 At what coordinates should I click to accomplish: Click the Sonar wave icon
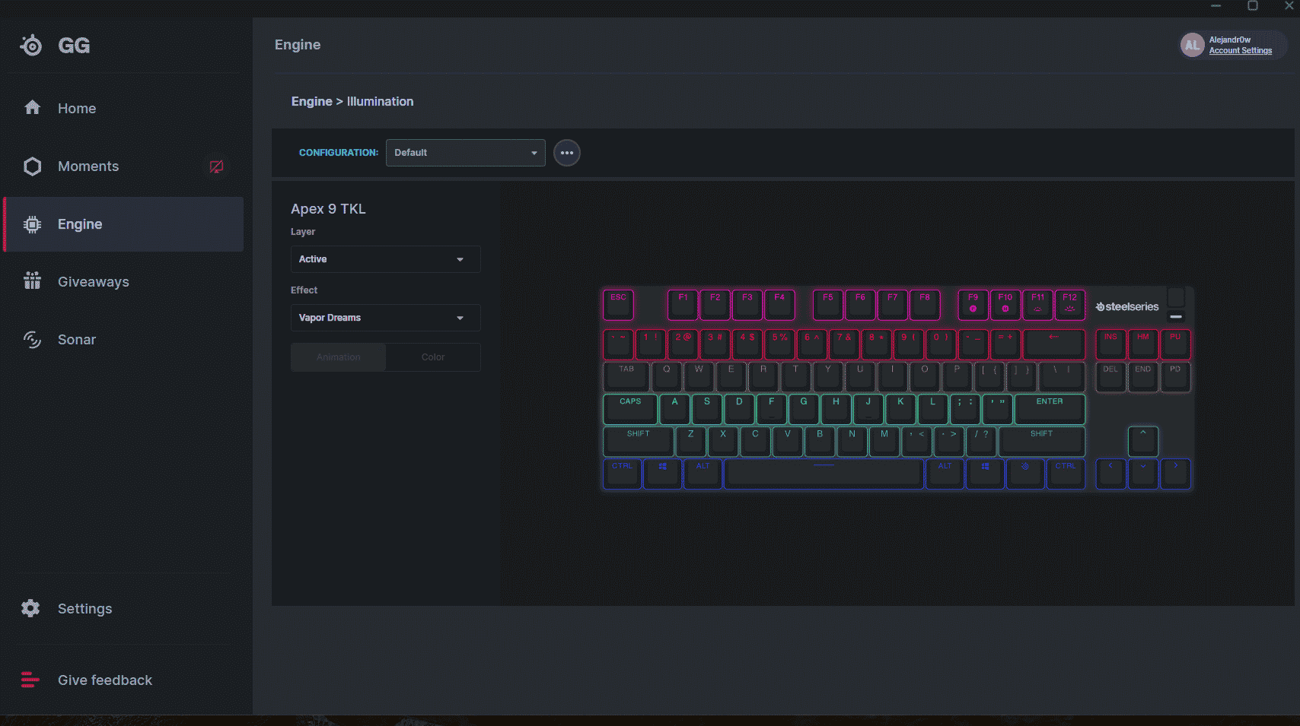[x=32, y=340]
